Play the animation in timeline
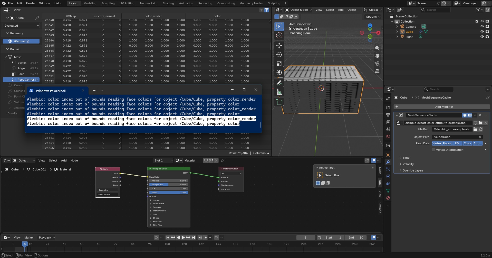492x258 pixels. pyautogui.click(x=183, y=238)
